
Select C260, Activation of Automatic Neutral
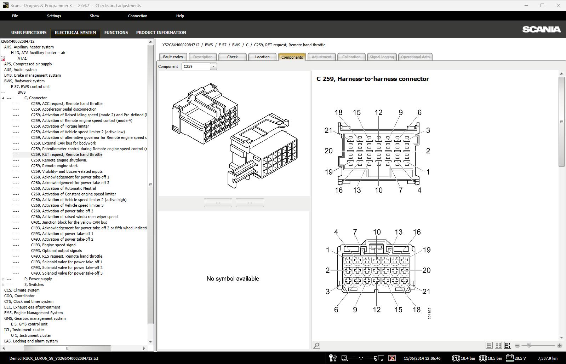click(x=64, y=189)
